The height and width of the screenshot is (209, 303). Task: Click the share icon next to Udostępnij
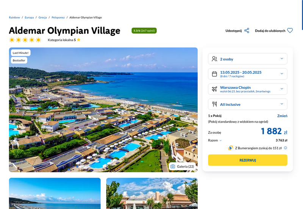point(247,31)
